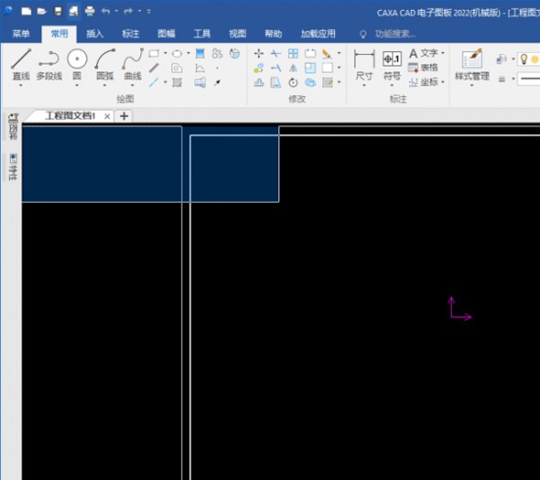The width and height of the screenshot is (540, 480).
Task: Click the save icon in title bar
Action: pos(58,12)
